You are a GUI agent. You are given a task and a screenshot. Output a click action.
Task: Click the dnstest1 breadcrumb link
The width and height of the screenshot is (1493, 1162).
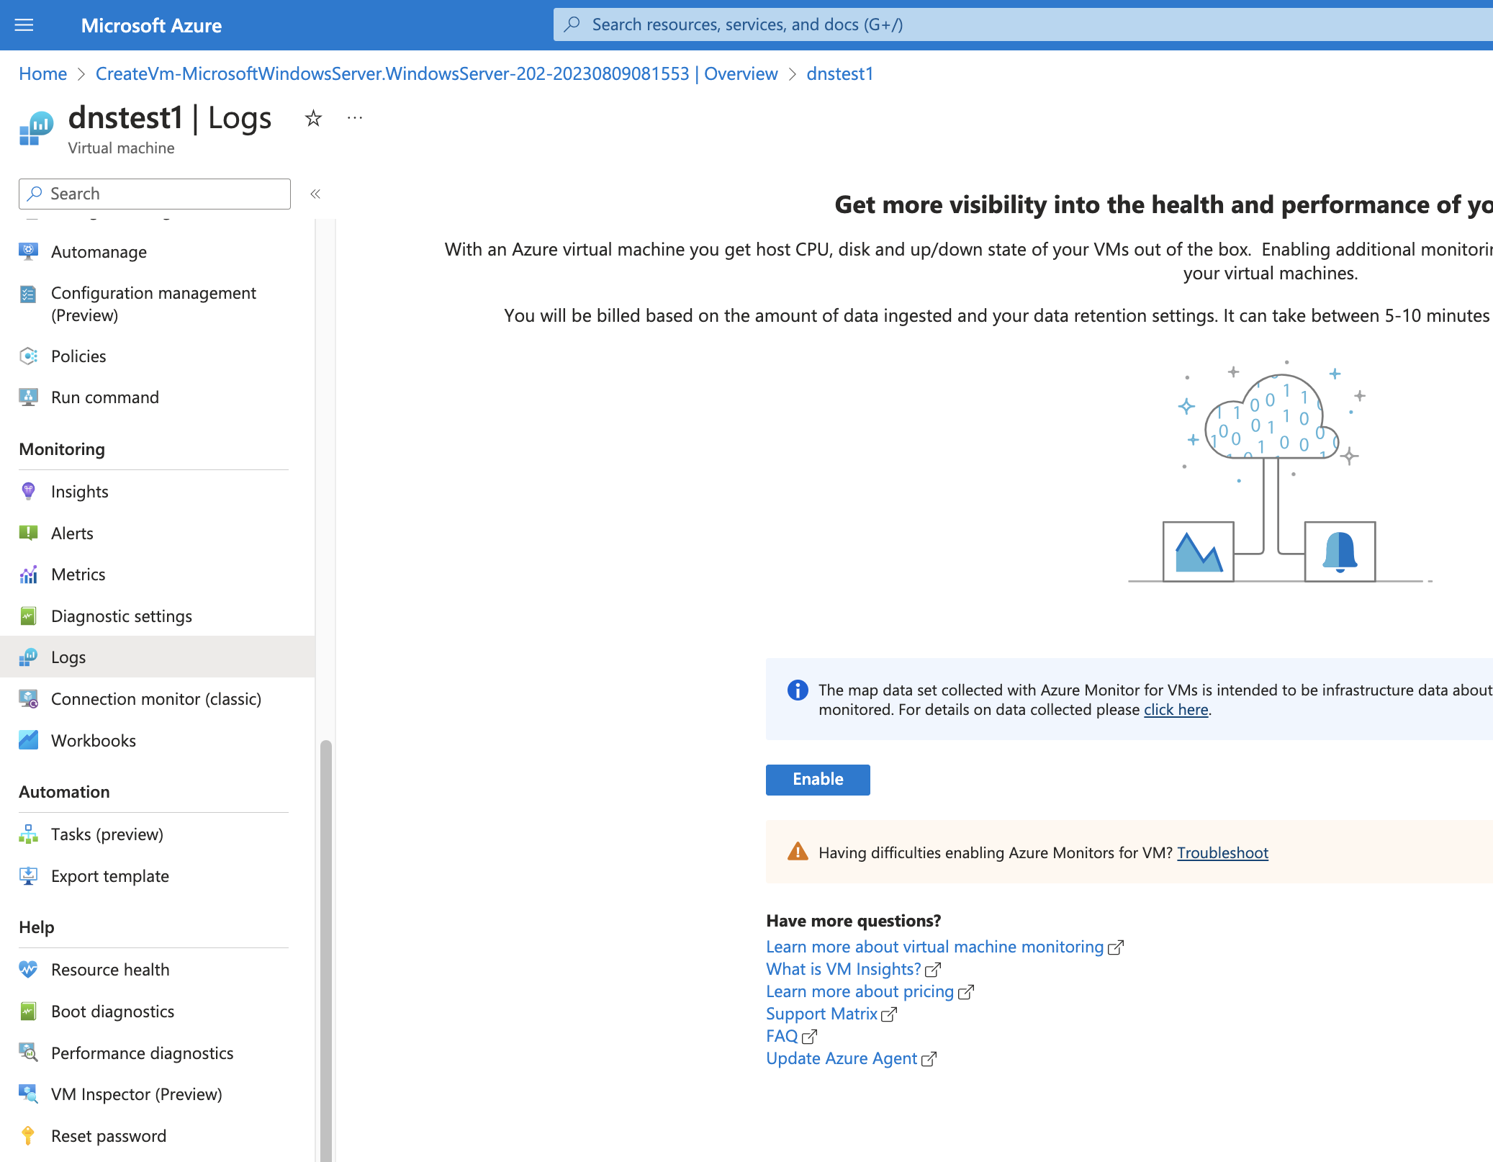tap(839, 73)
